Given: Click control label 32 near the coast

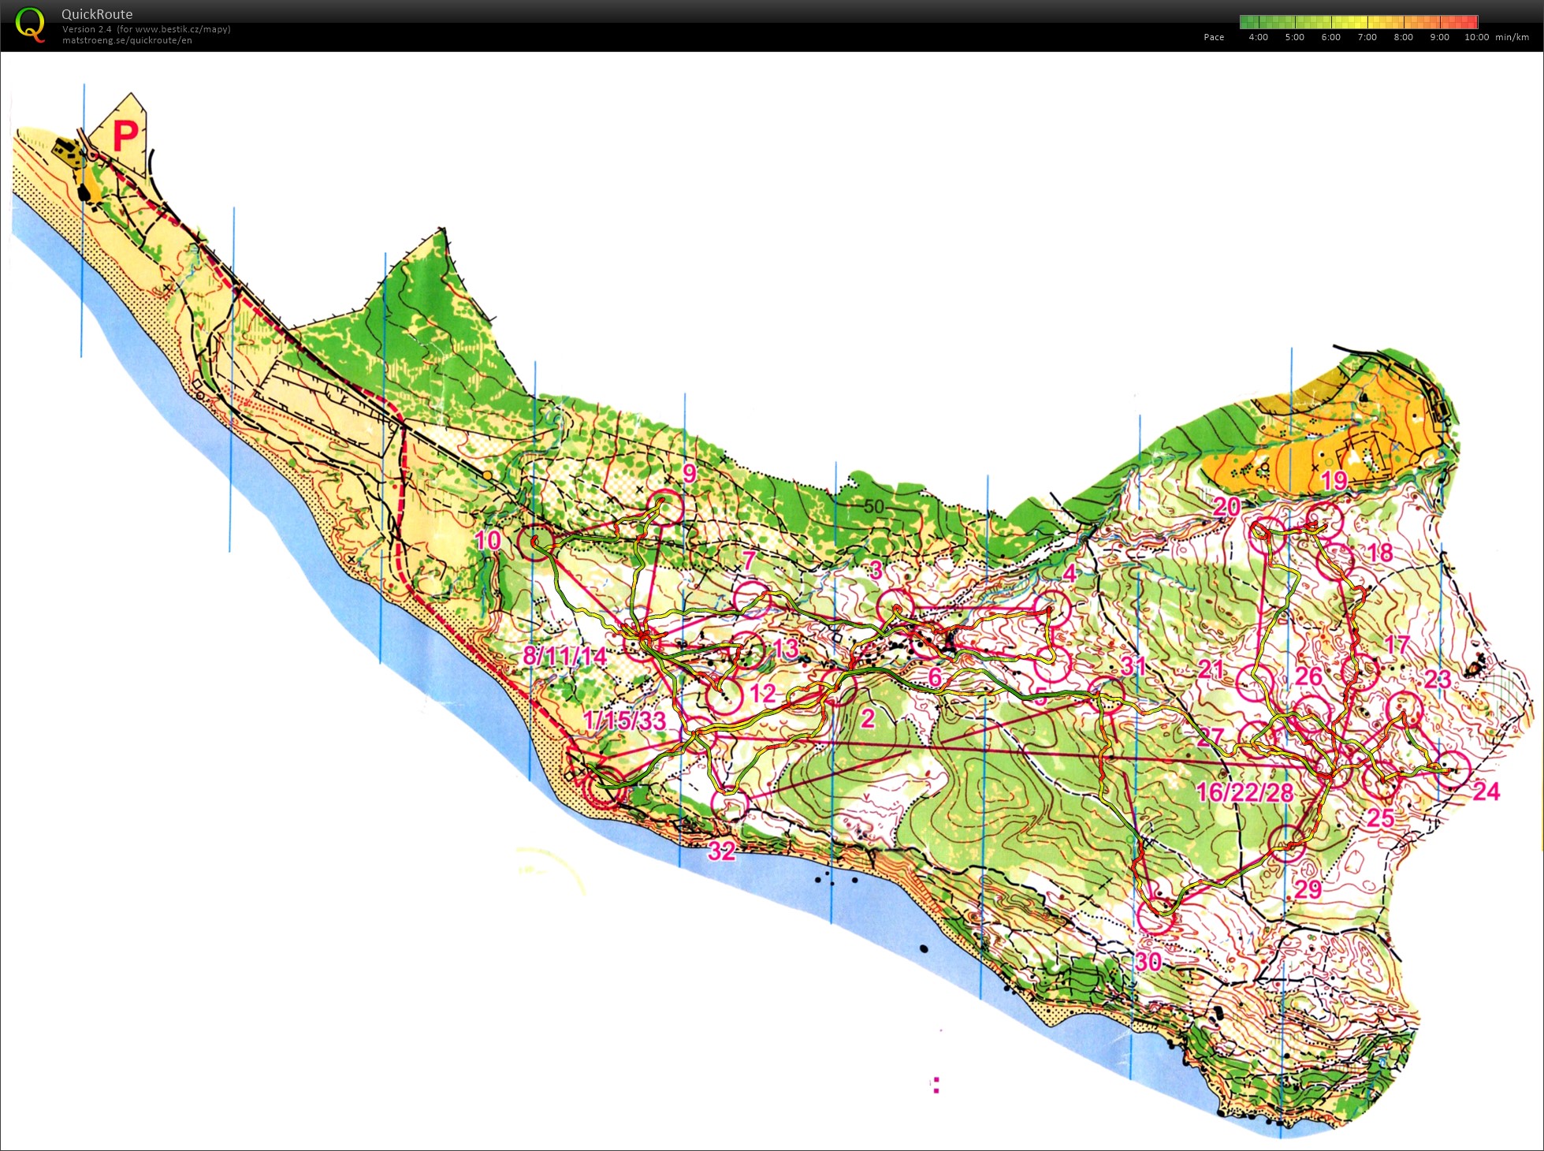Looking at the screenshot, I should [721, 851].
